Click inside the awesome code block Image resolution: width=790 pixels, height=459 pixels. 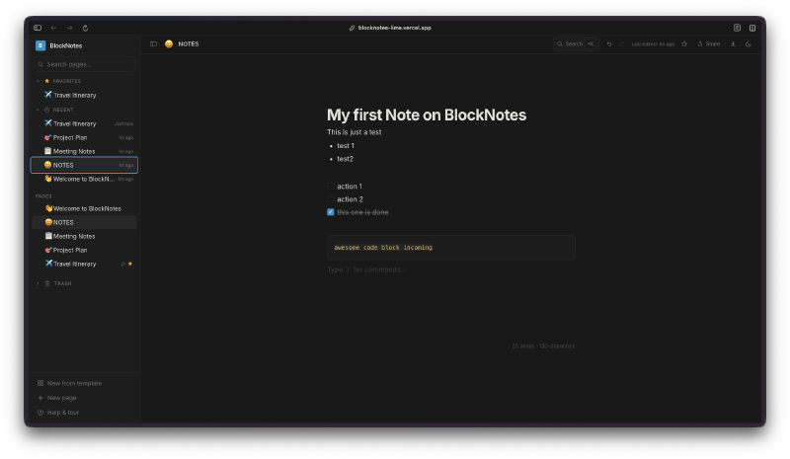451,248
